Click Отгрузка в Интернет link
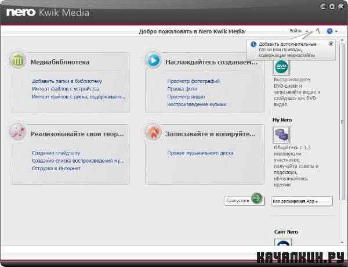This screenshot has width=348, height=267. 56,168
